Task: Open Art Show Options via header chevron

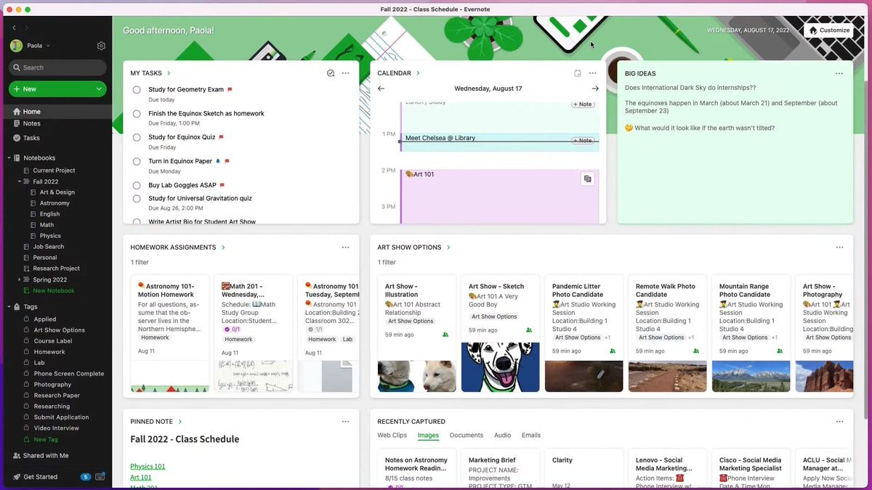Action: pos(448,248)
